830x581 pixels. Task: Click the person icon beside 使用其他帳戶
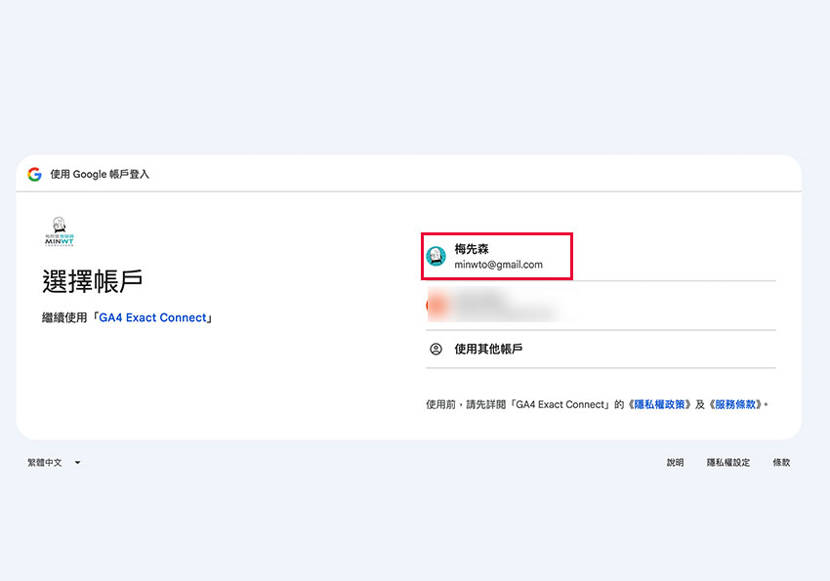[436, 350]
